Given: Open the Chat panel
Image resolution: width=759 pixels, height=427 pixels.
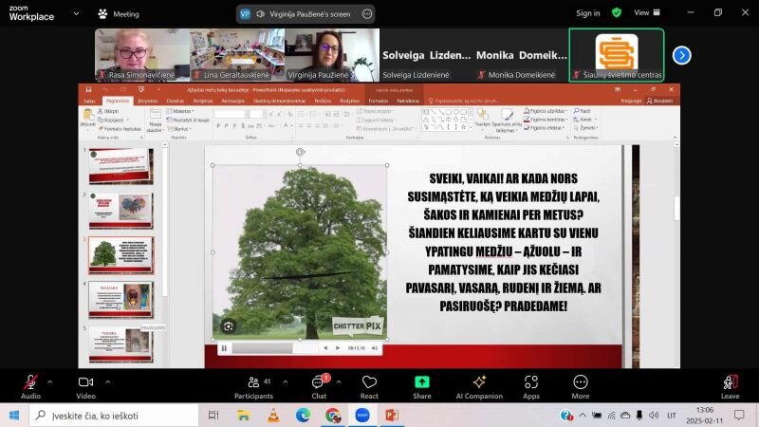Looking at the screenshot, I should (x=319, y=382).
